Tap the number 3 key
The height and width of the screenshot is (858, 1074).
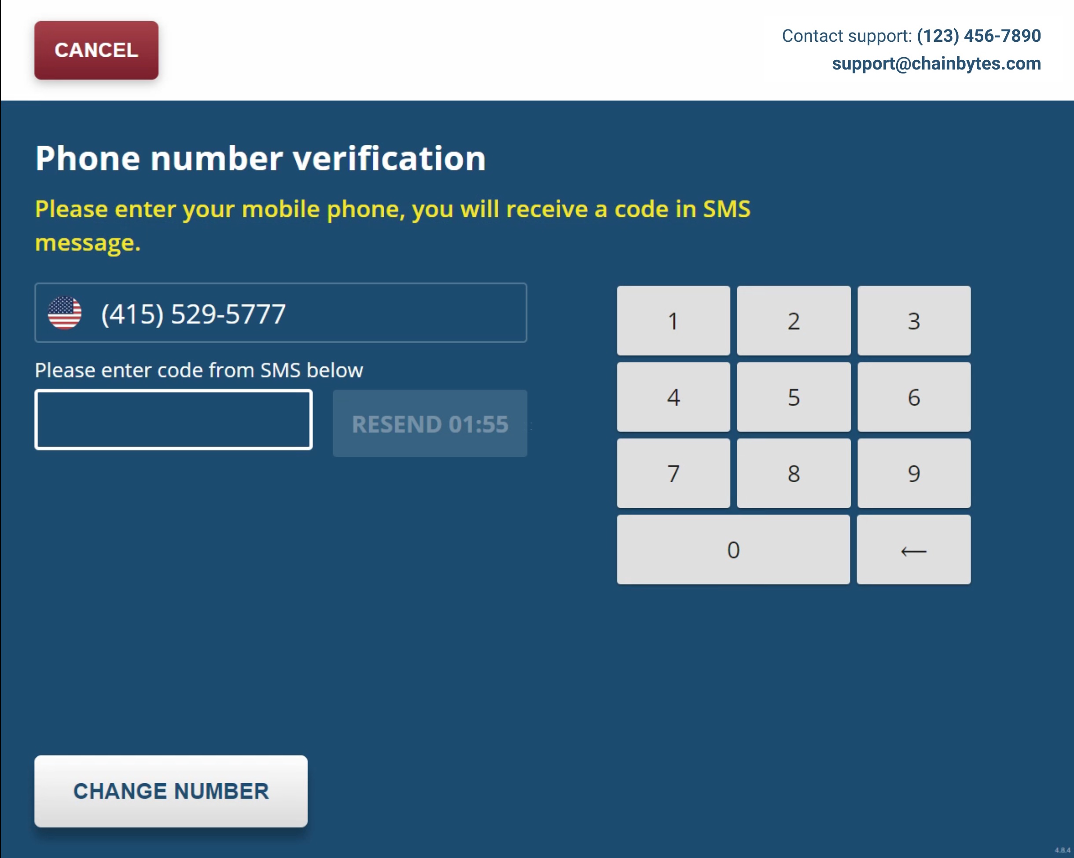click(913, 321)
